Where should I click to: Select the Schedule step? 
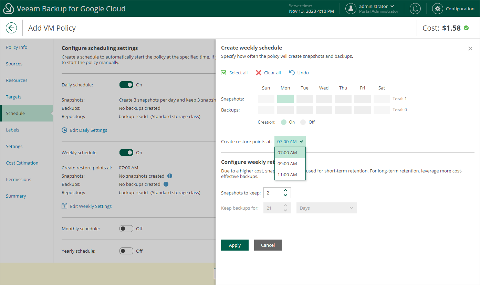(27, 113)
